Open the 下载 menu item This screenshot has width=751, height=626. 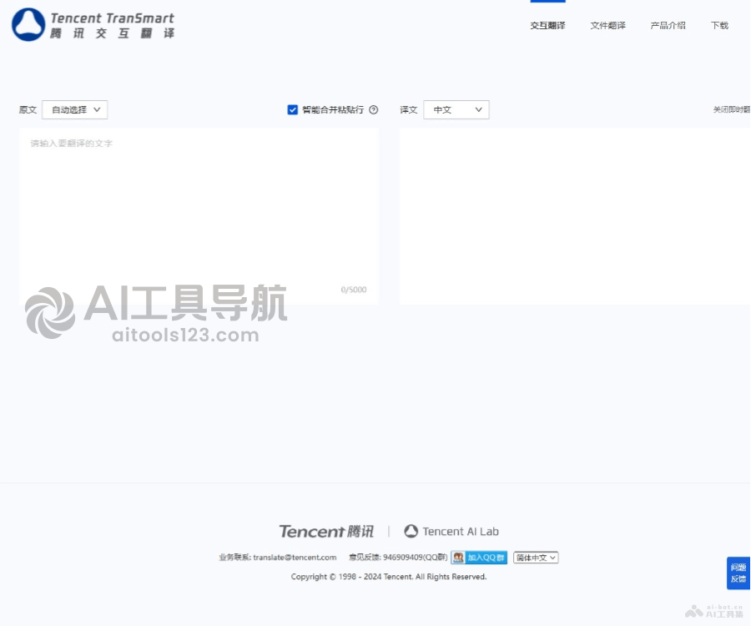click(719, 25)
